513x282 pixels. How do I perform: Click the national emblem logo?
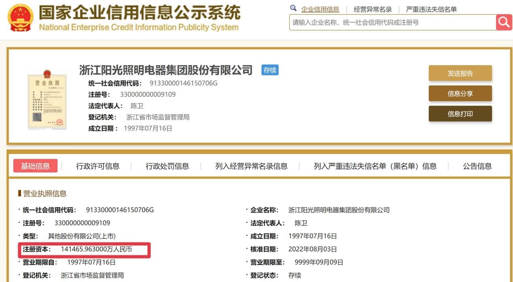pos(21,18)
